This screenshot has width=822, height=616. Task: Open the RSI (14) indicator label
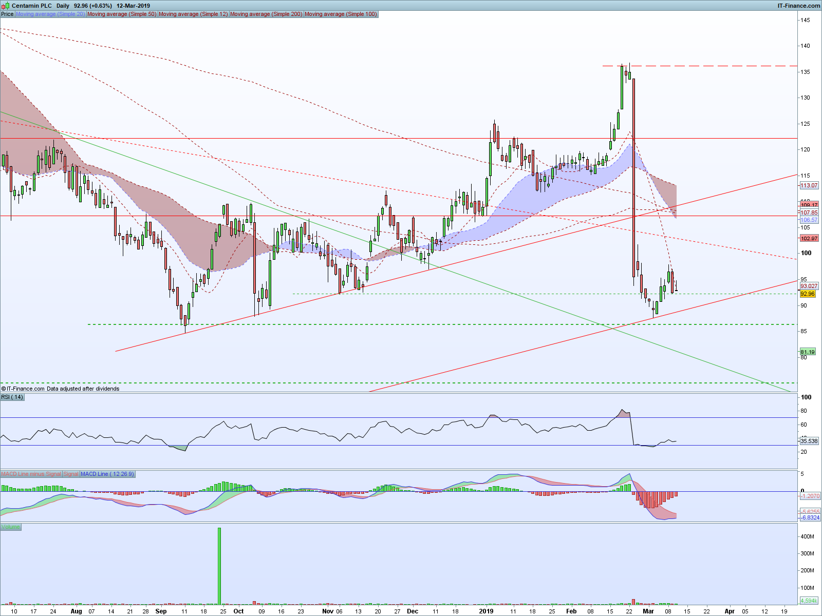[12, 397]
